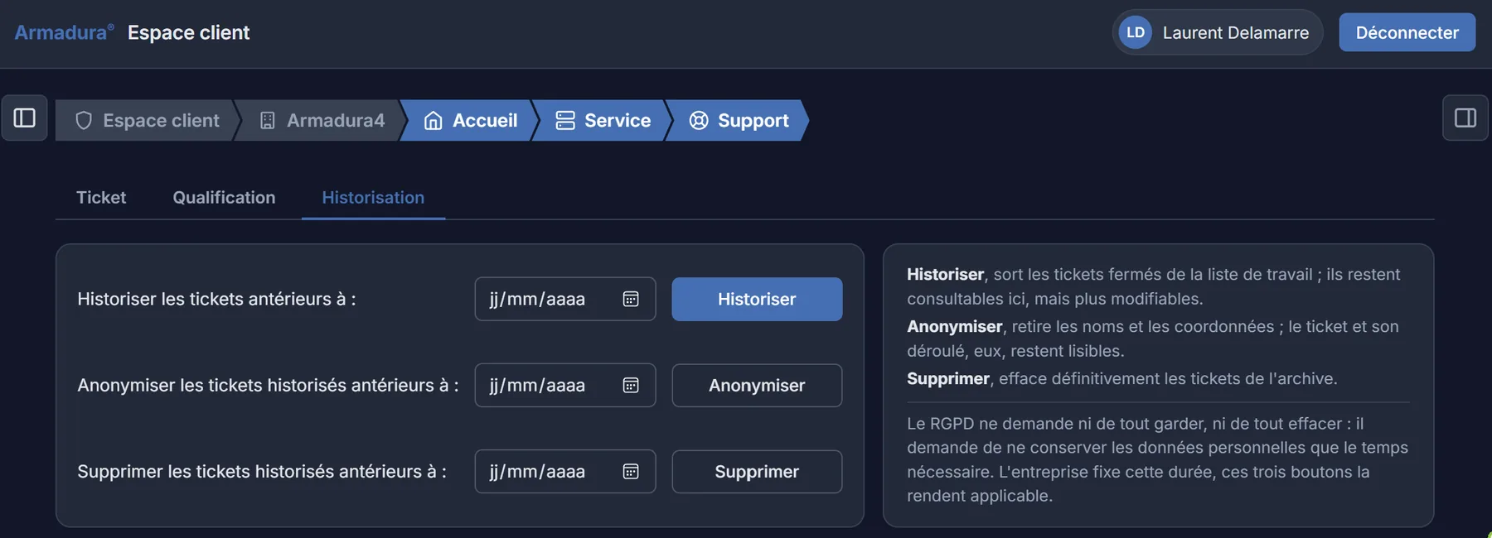The width and height of the screenshot is (1492, 538).
Task: Open Laurent Delamarre user profile
Action: point(1218,32)
